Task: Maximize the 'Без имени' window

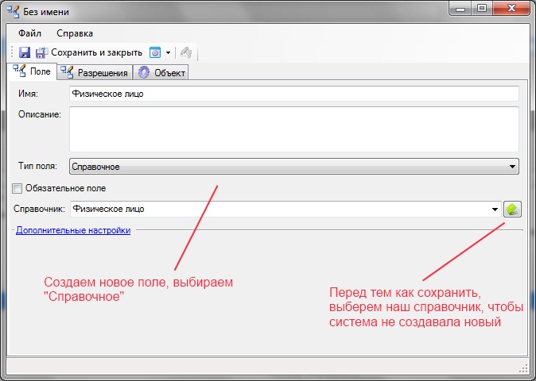Action: tap(482, 10)
